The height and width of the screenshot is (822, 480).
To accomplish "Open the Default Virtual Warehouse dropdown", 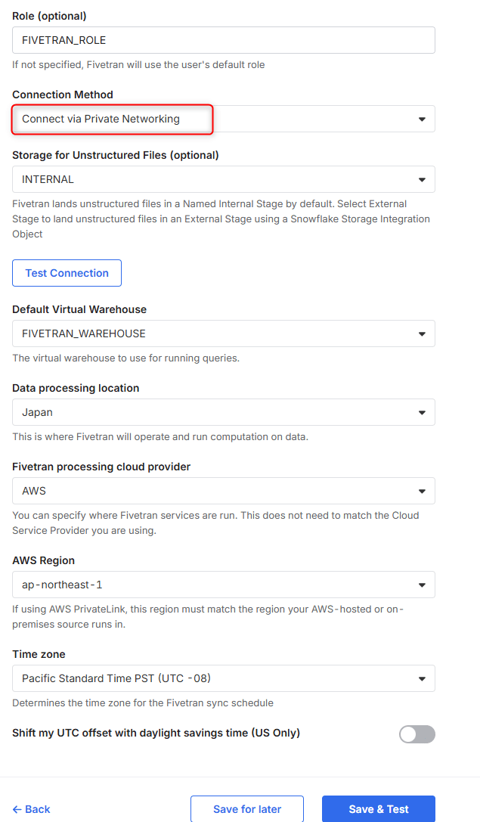I will [223, 333].
